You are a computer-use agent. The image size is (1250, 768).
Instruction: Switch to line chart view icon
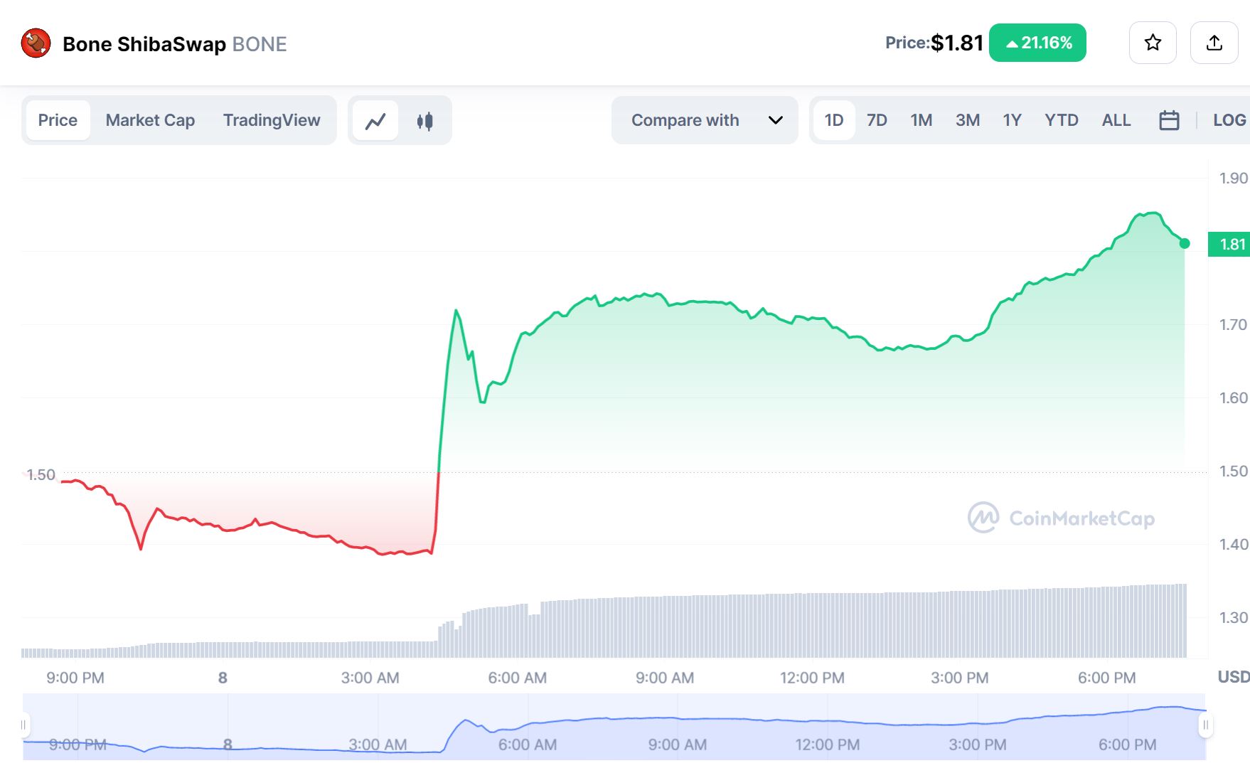click(375, 121)
